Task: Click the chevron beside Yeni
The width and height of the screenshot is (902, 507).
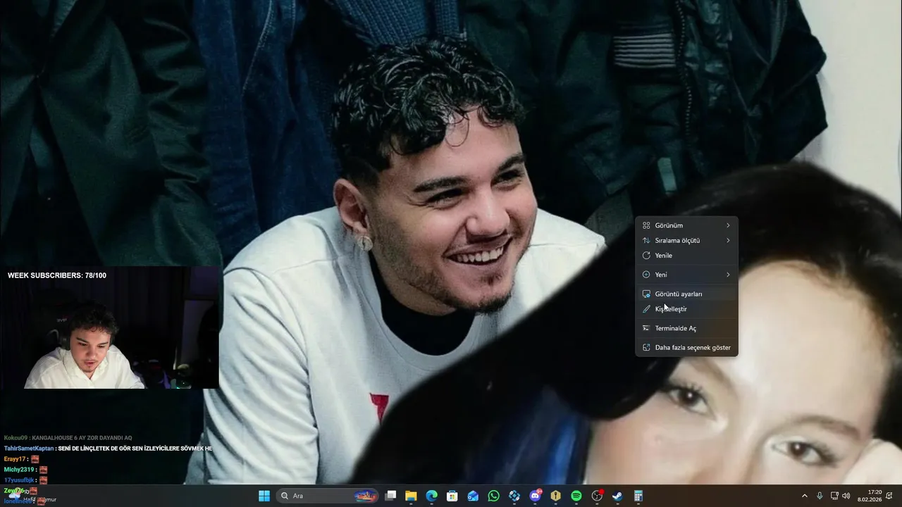Action: pyautogui.click(x=728, y=275)
